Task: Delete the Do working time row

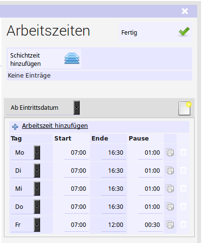Action: click(183, 206)
